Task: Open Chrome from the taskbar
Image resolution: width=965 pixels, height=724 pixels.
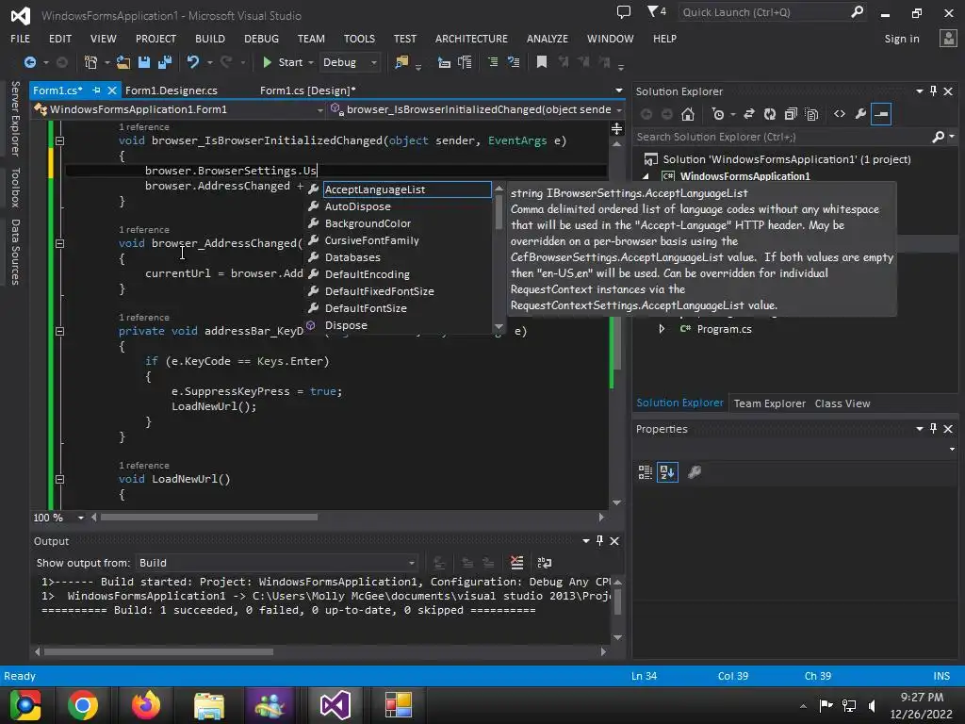Action: click(83, 705)
